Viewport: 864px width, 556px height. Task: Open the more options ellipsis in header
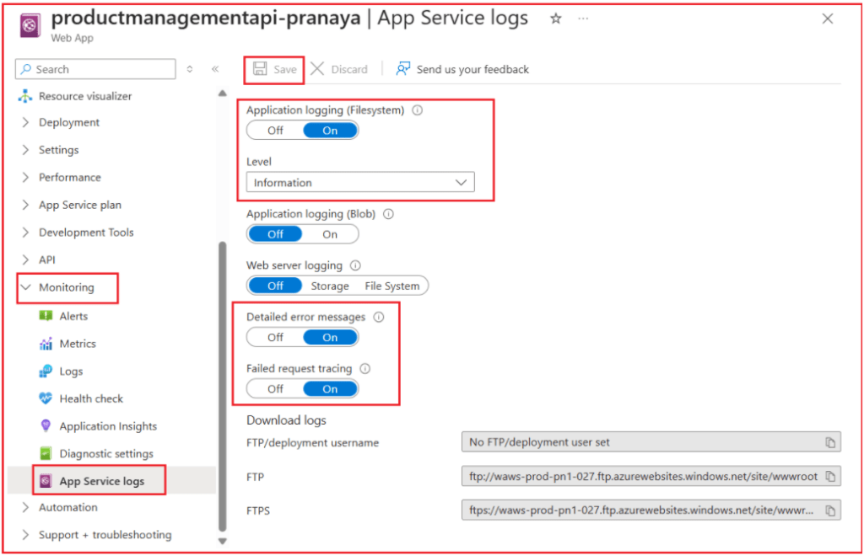pos(583,19)
